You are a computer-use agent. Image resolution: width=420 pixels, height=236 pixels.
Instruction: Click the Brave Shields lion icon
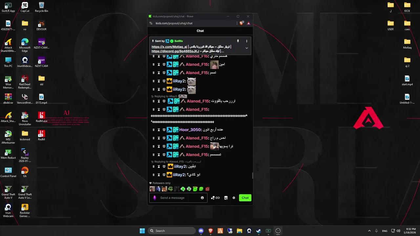point(241,23)
